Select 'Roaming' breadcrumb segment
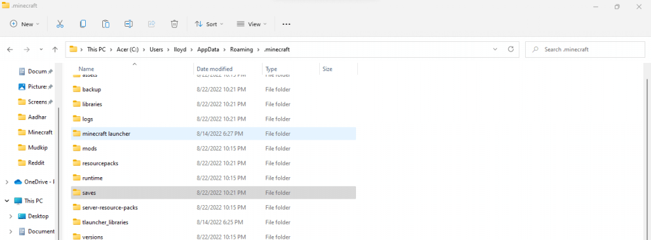Screen dimensions: 651x240 coord(242,50)
